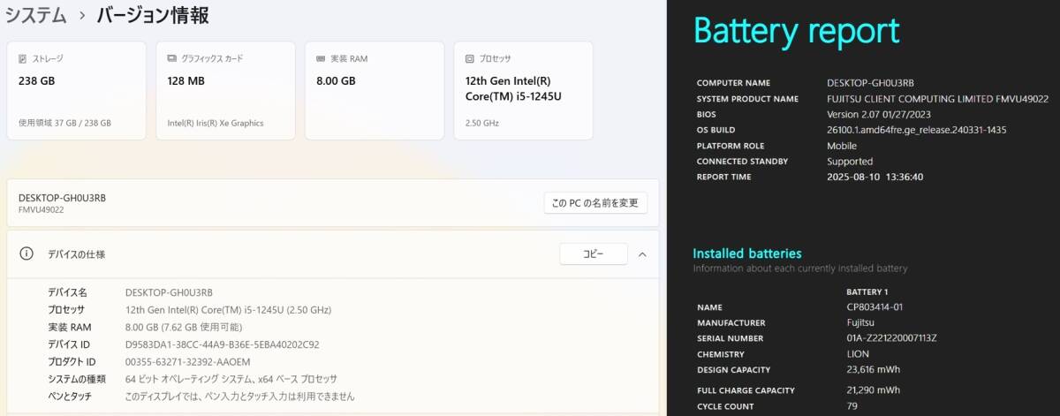Viewport: 1060px width, 416px height.
Task: Click CHEMISTRY value LION
Action: coord(858,354)
